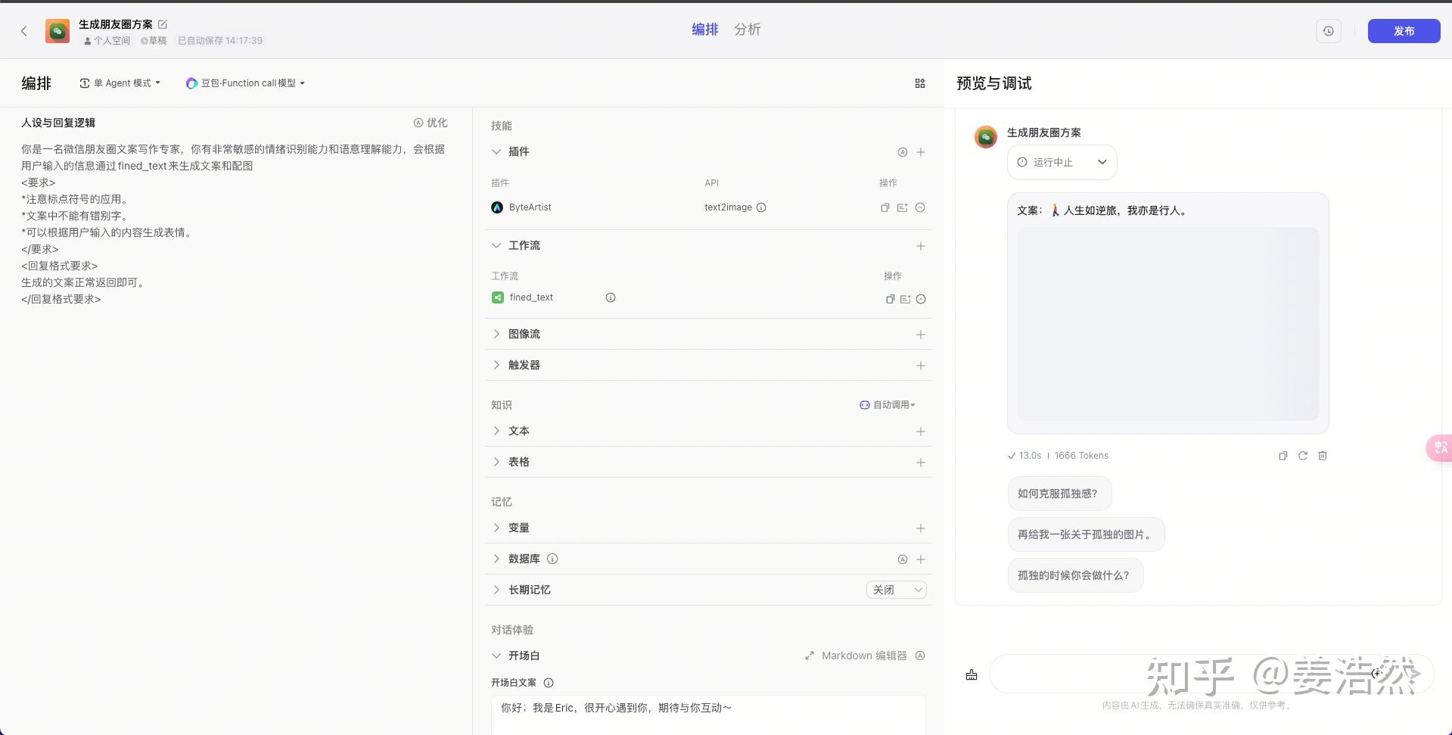Image resolution: width=1452 pixels, height=735 pixels.
Task: Open the 长期记忆 关闭 dropdown
Action: coord(897,590)
